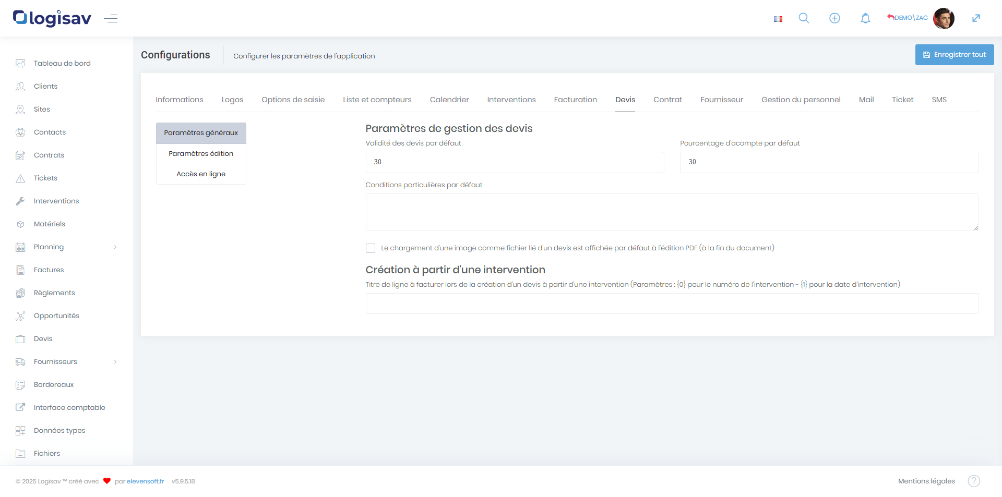The image size is (1002, 497).
Task: Click the Enregistrer tout button
Action: point(954,55)
